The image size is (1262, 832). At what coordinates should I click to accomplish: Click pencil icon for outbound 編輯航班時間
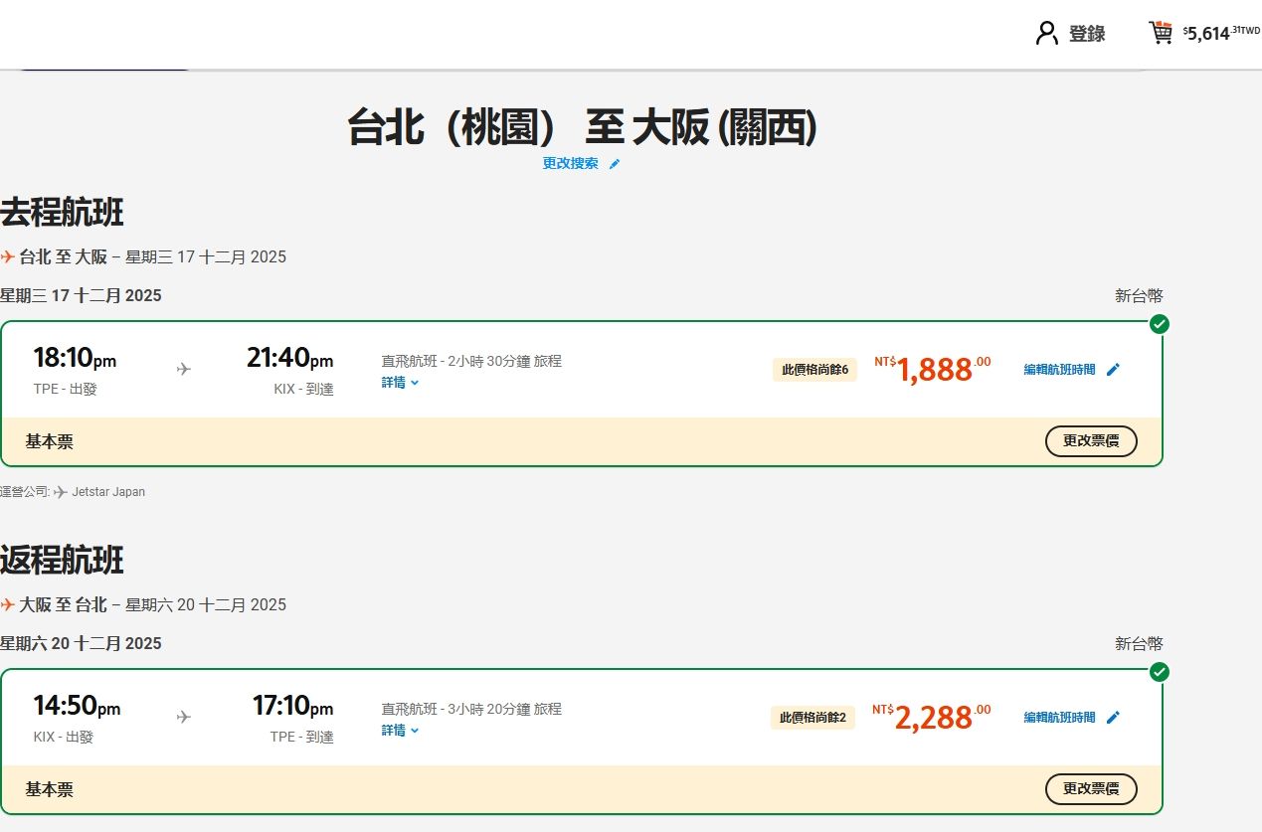(1113, 370)
